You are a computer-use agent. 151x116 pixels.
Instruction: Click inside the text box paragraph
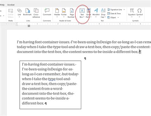pos(50,84)
